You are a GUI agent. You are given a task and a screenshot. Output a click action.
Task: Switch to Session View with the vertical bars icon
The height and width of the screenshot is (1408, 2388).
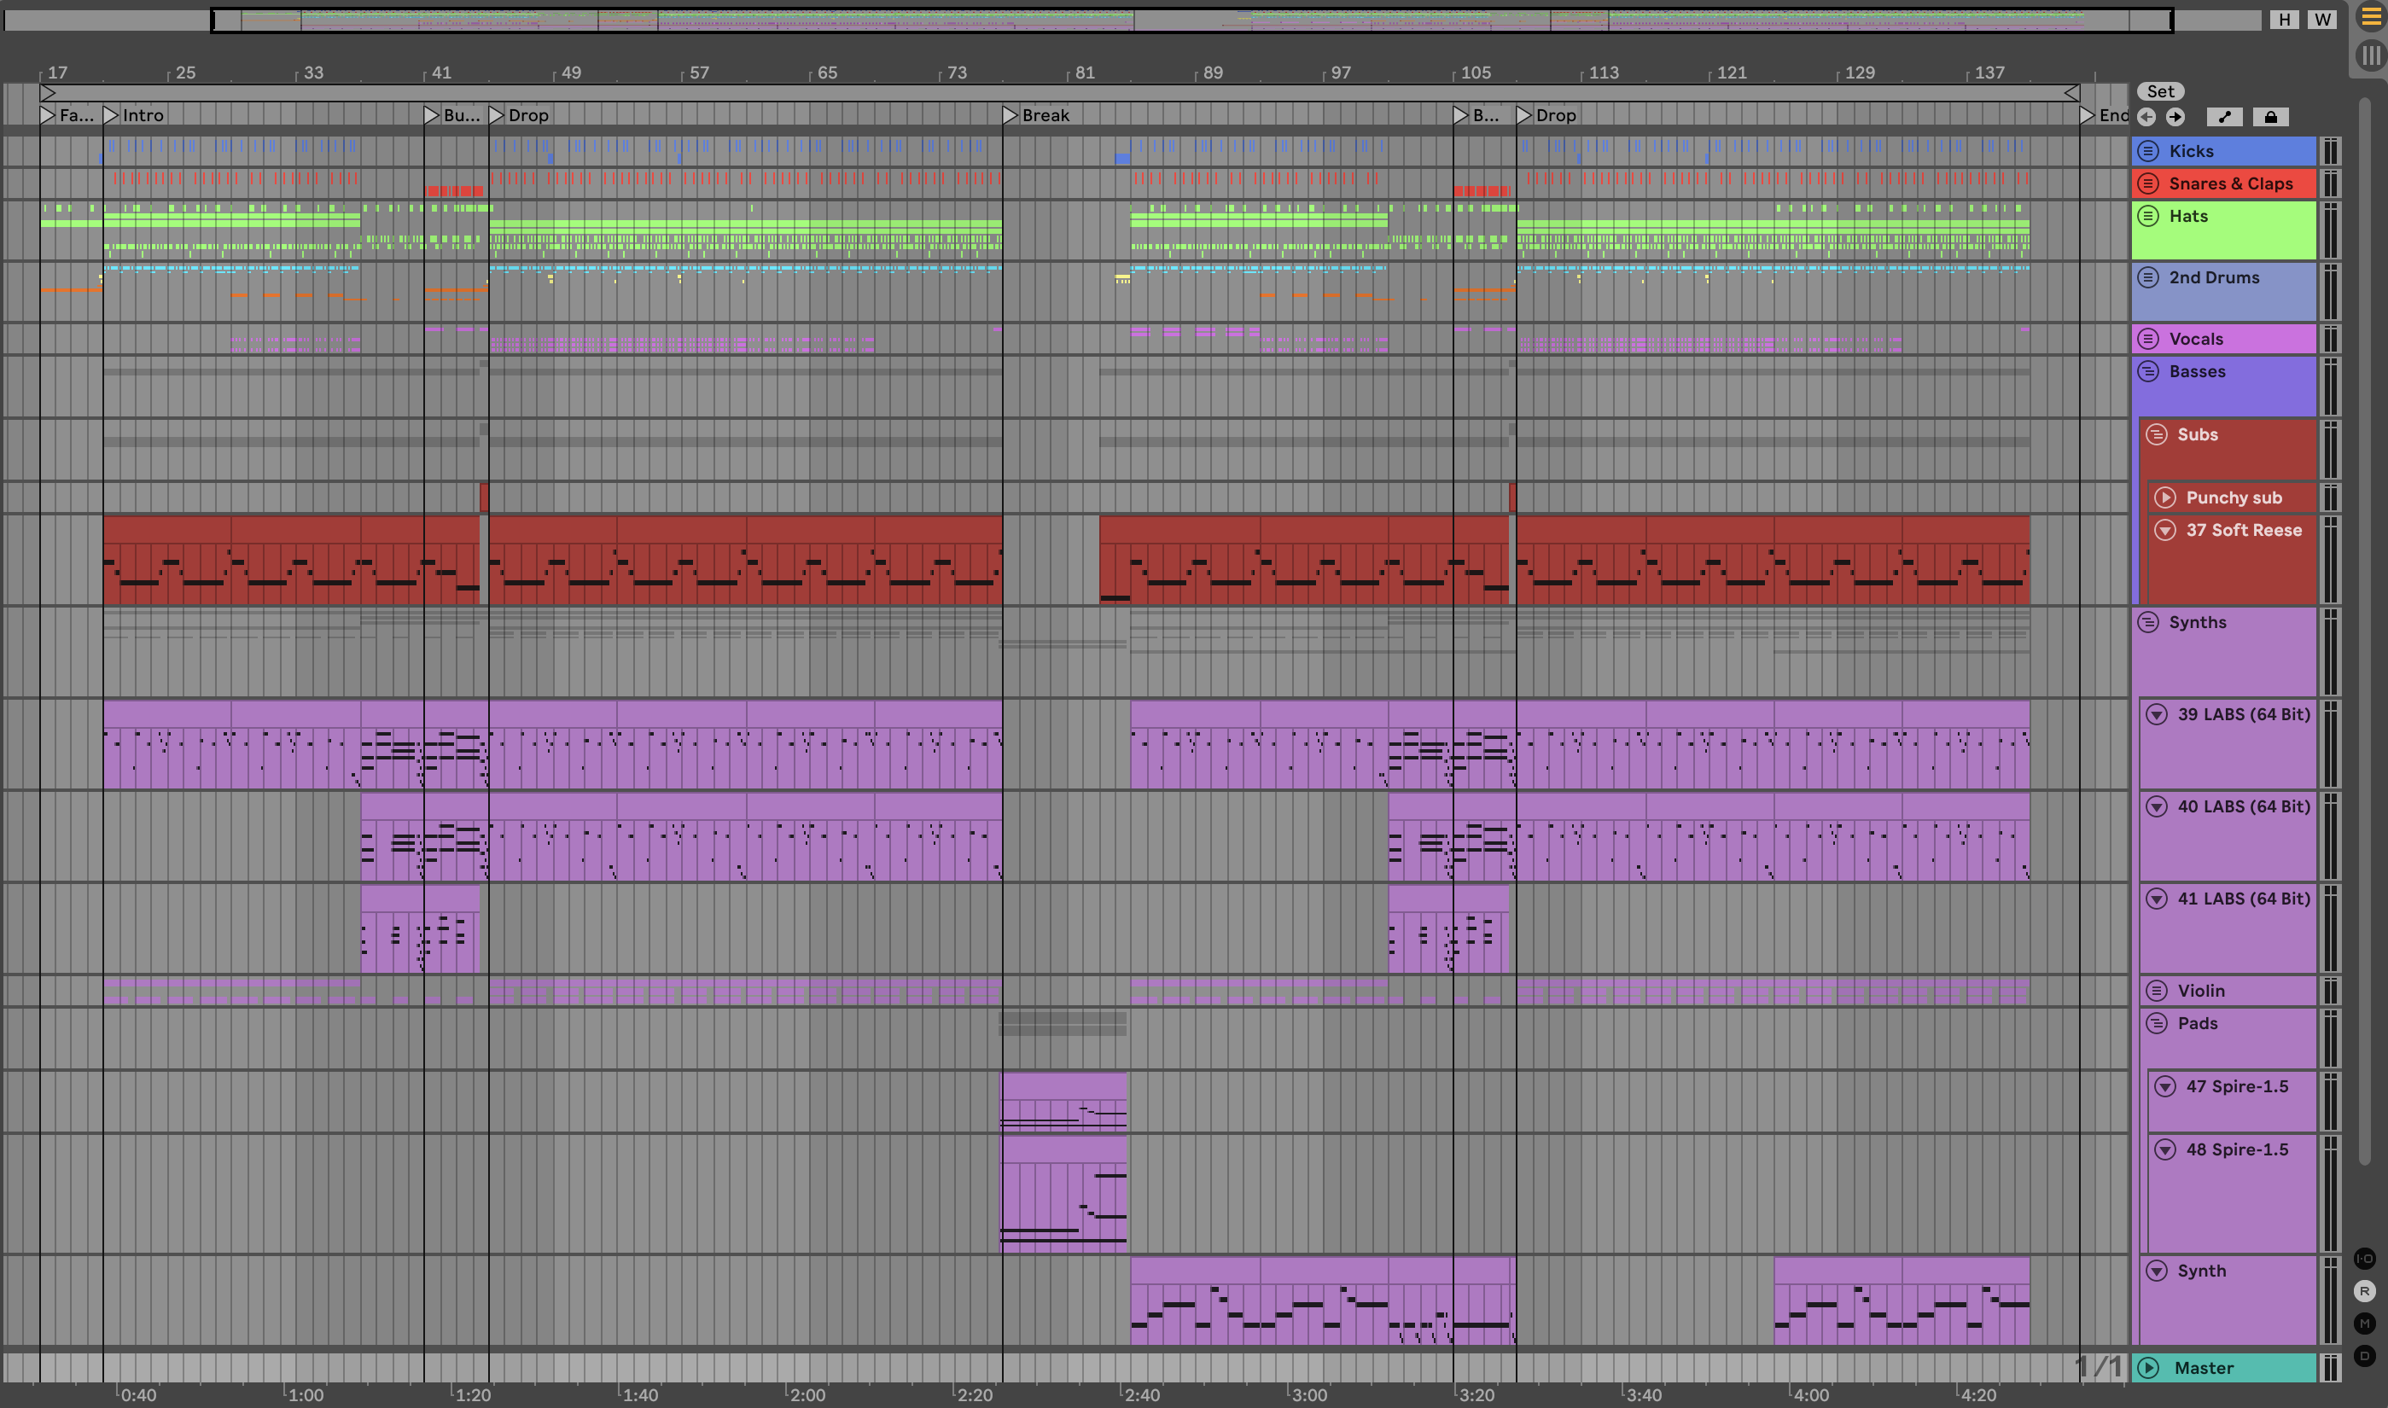pos(2371,55)
